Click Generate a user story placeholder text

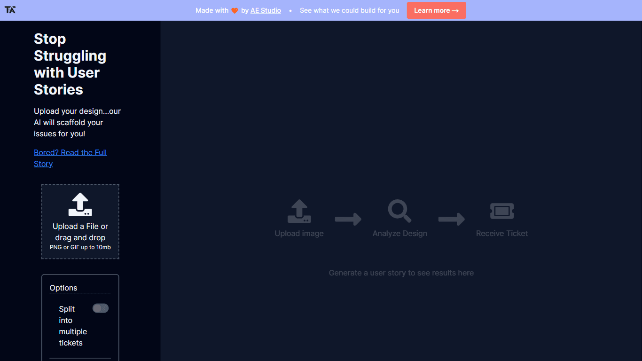click(401, 273)
